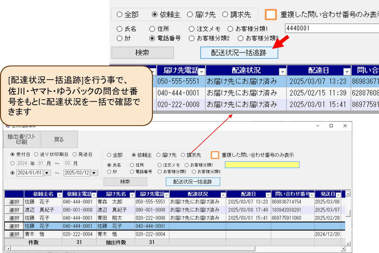
Task: Select the 発送日 radio button
Action: [74, 155]
